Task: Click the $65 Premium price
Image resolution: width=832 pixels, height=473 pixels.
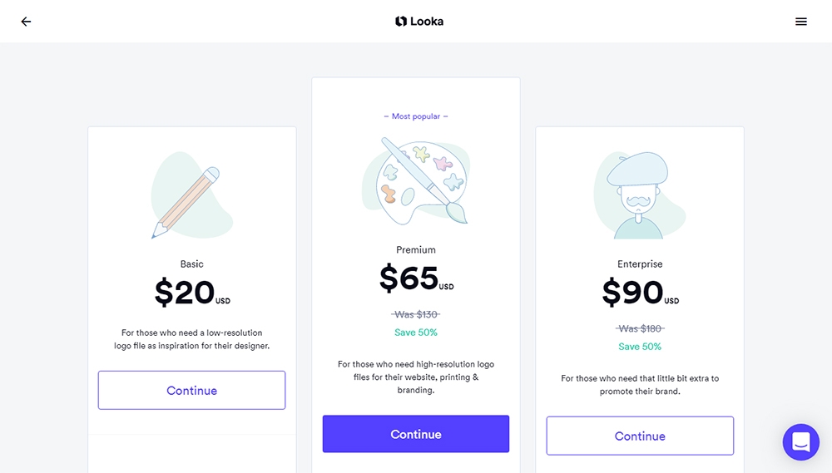Action: (410, 278)
